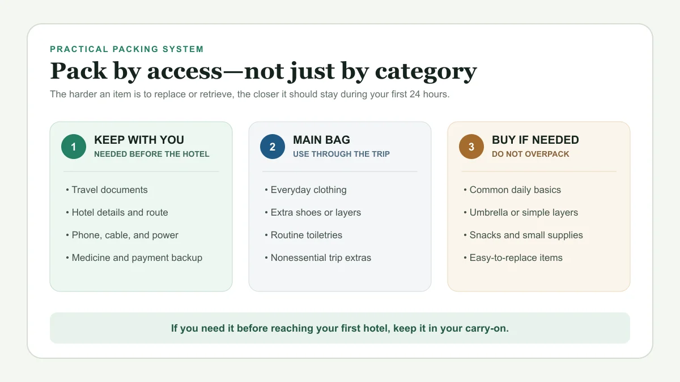Click Medicine and payment backup item
The image size is (680, 382).
(134, 257)
